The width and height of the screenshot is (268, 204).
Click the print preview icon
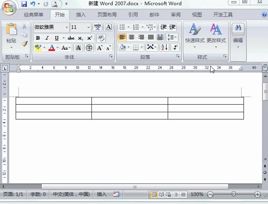[x=55, y=4]
